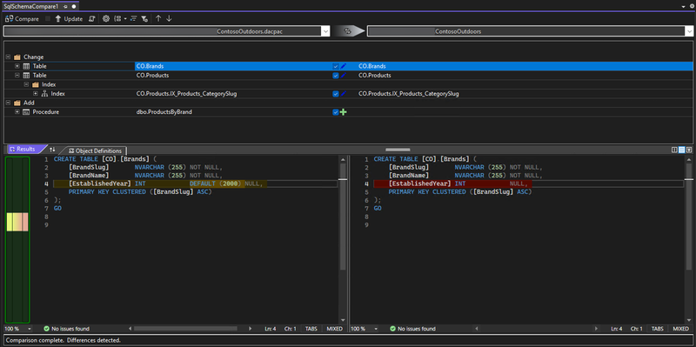Click the pencil change icon for CO.Brands
The width and height of the screenshot is (696, 347).
point(343,66)
